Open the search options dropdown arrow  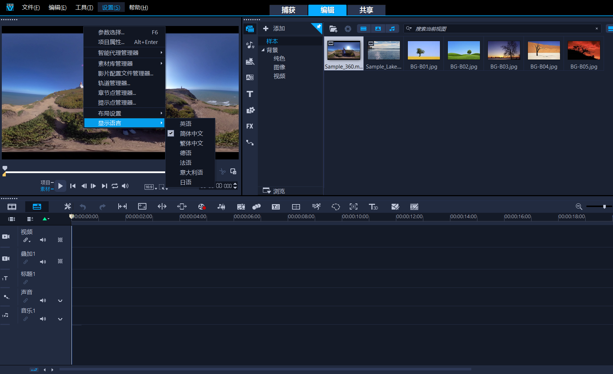pyautogui.click(x=409, y=28)
